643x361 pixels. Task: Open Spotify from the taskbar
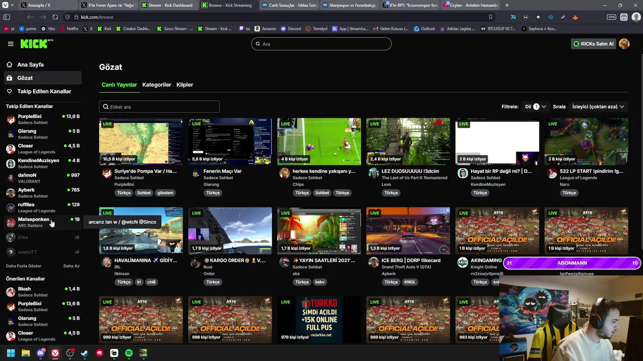(129, 353)
